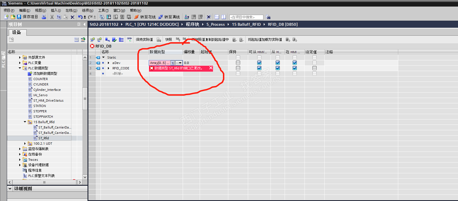Uncheck 从 H... writable for RFID_CODE
Viewport: 458px width, 201px height.
pyautogui.click(x=278, y=68)
